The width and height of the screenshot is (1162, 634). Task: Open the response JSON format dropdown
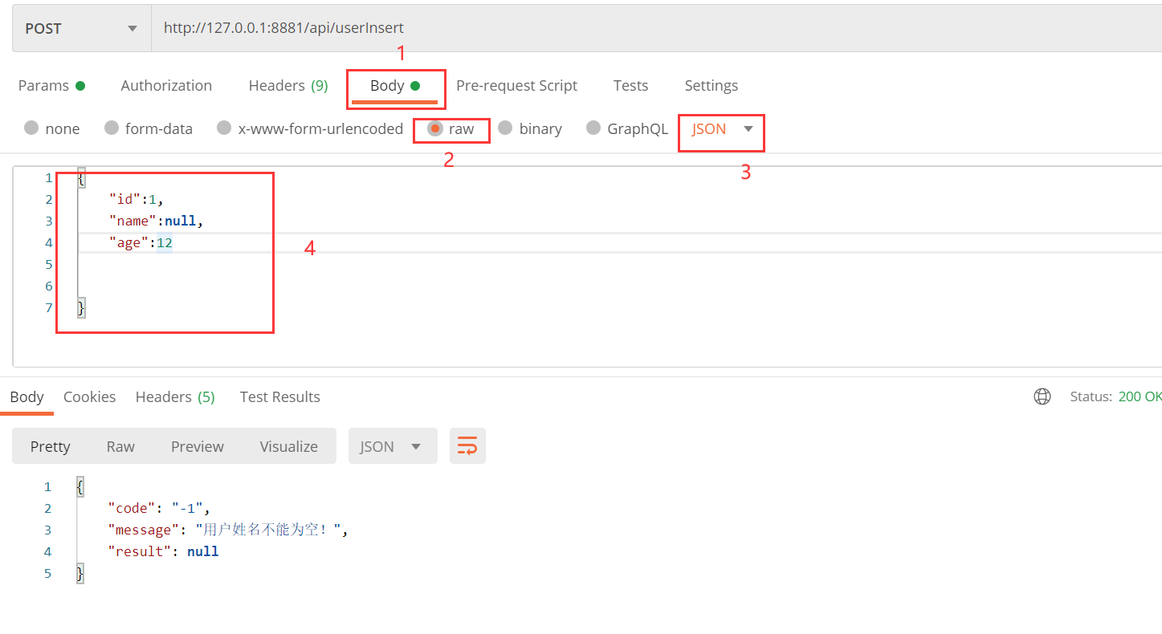tap(393, 446)
